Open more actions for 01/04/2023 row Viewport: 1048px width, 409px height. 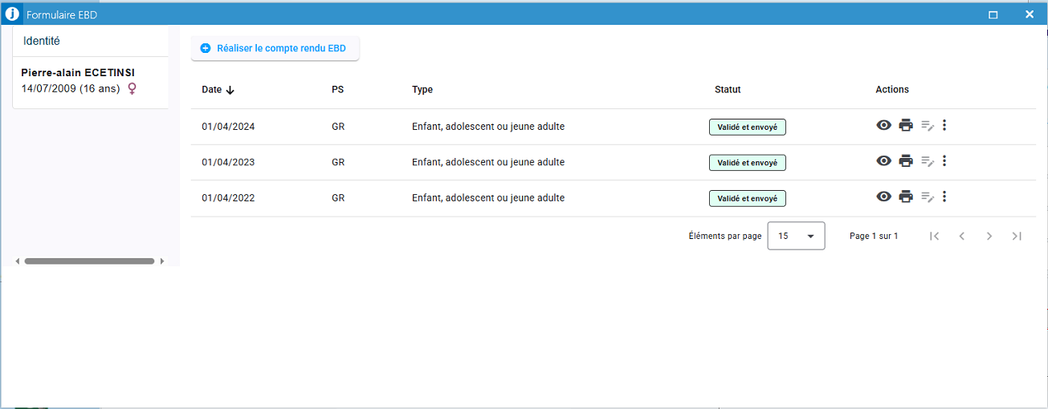click(944, 161)
